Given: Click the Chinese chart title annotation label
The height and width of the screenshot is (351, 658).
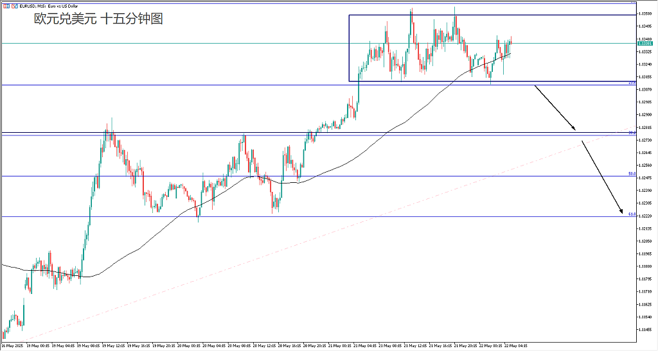Looking at the screenshot, I should coord(98,19).
